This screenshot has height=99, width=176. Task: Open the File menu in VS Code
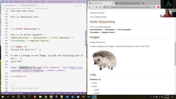7,2
